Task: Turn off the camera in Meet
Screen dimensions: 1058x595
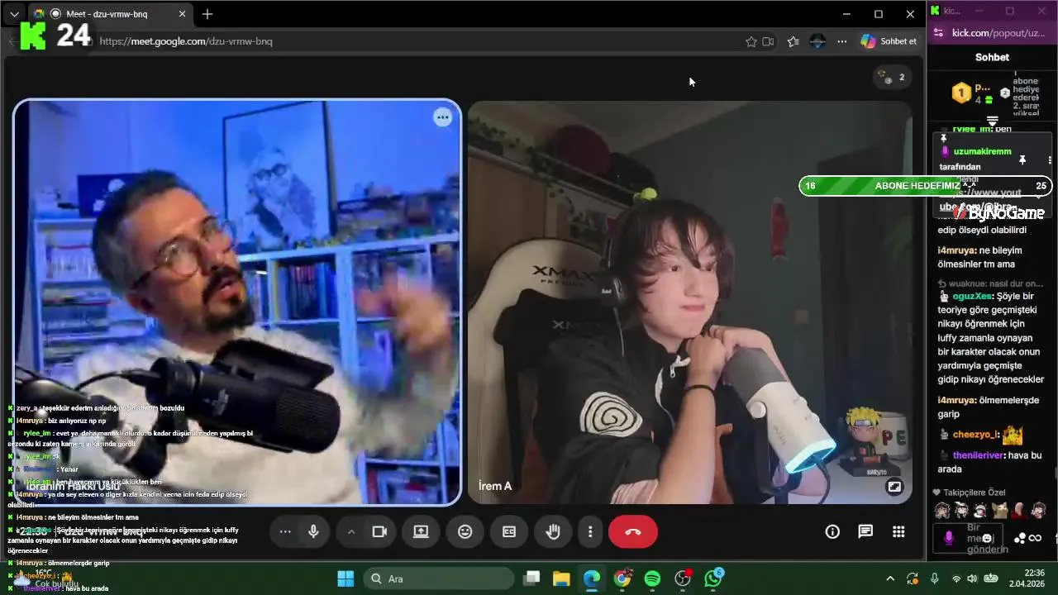Action: [379, 531]
